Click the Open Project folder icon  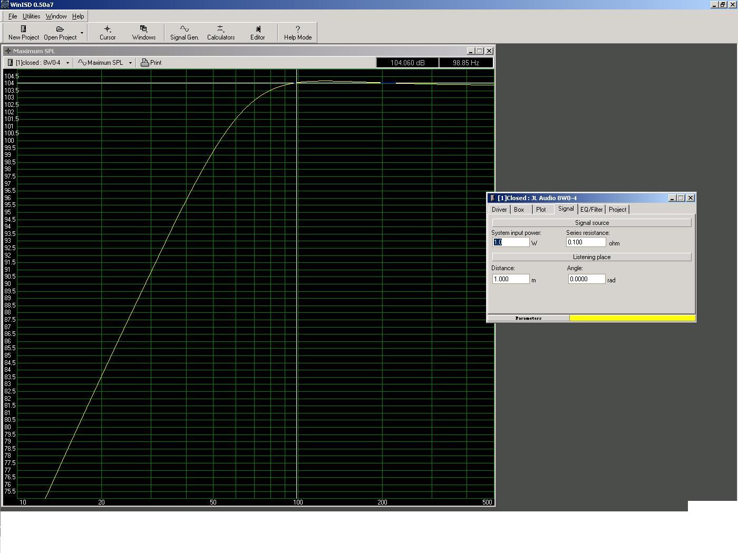point(60,29)
